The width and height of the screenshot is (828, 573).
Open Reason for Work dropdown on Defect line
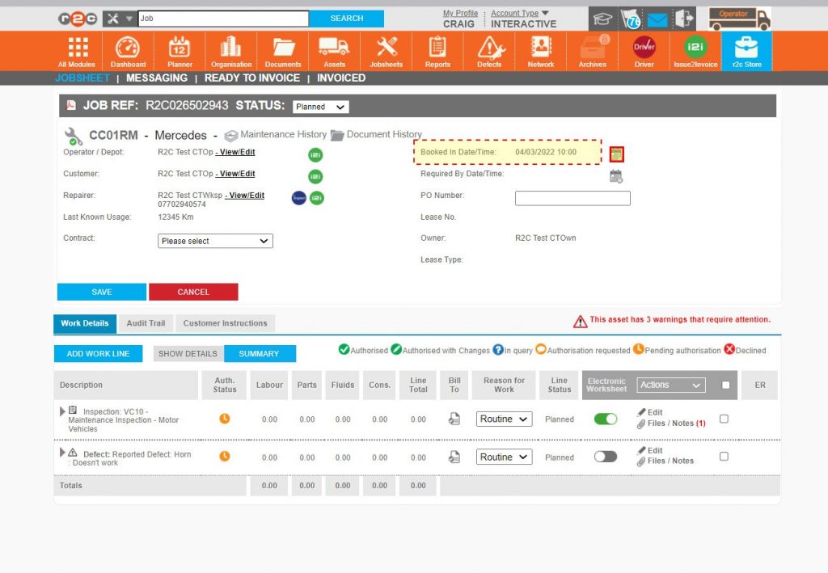[x=504, y=457]
